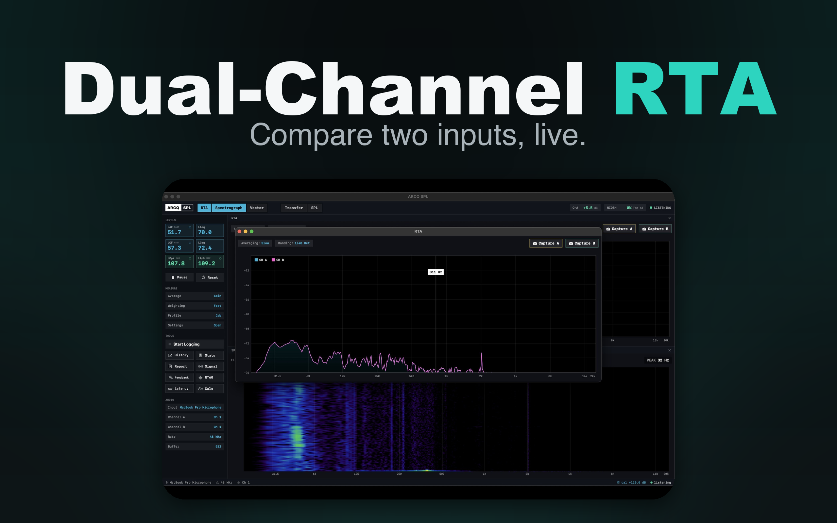Toggle the RTA view button in the toolbar
This screenshot has height=523, width=837.
point(204,208)
